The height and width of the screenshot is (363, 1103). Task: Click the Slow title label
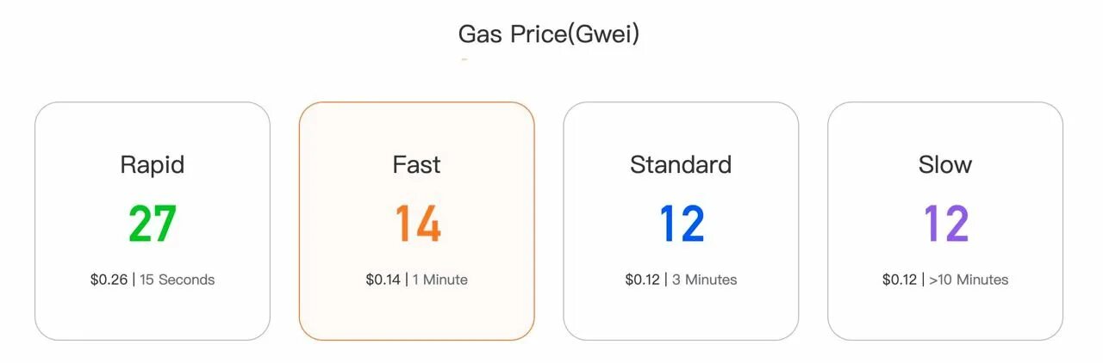click(x=945, y=164)
